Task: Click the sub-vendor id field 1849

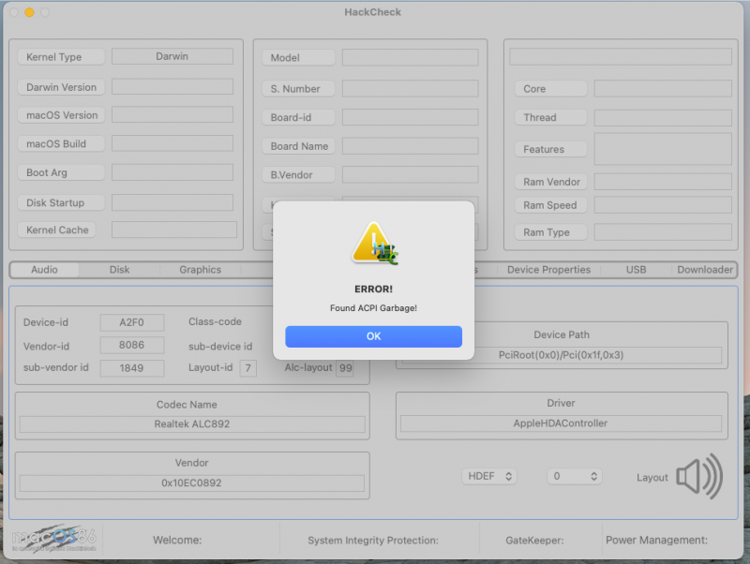Action: point(132,368)
